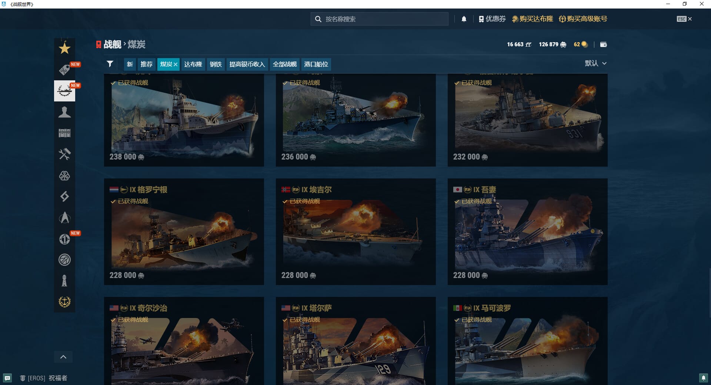Select the lighthouse tower sidebar icon

(64, 281)
